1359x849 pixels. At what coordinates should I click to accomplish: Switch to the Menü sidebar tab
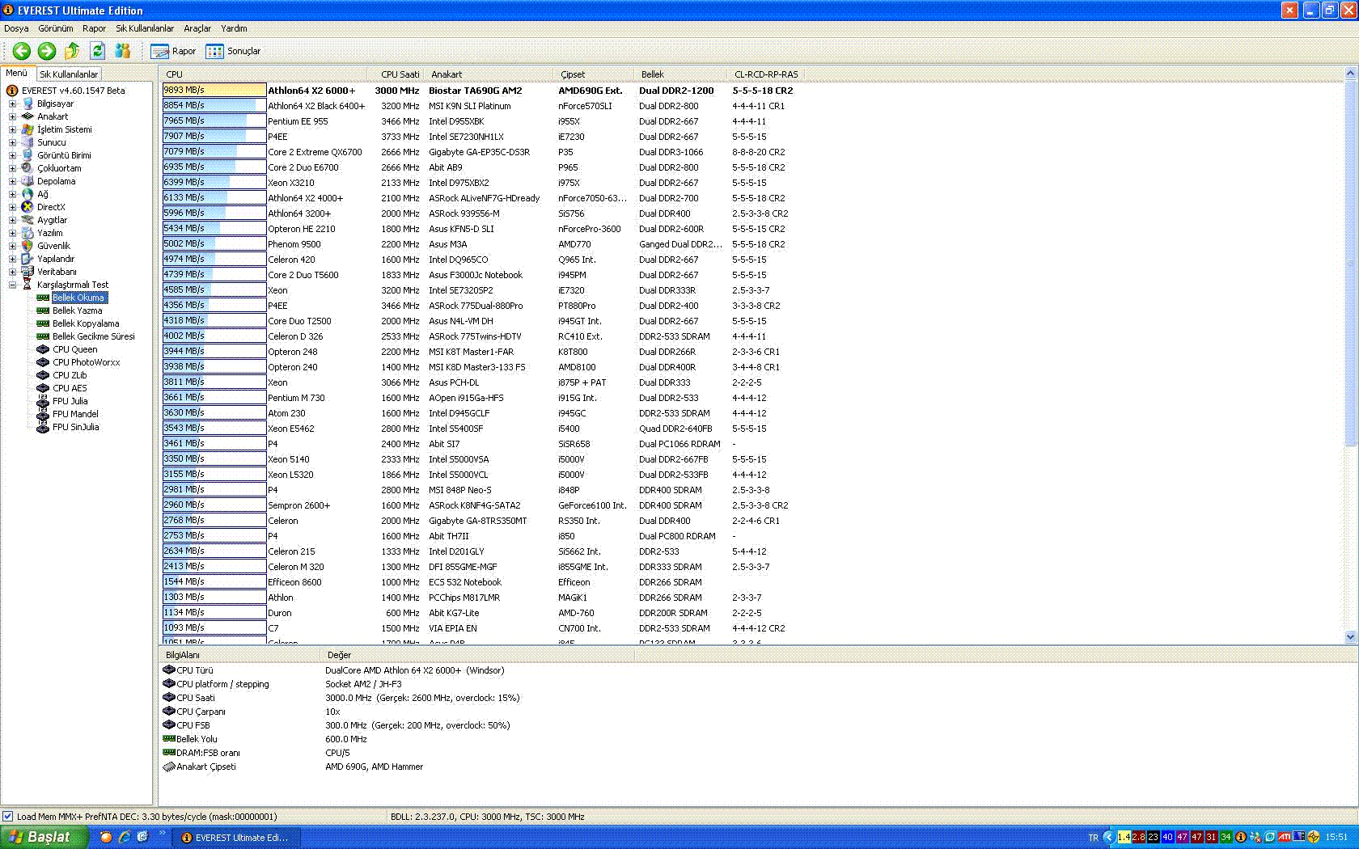(x=17, y=73)
